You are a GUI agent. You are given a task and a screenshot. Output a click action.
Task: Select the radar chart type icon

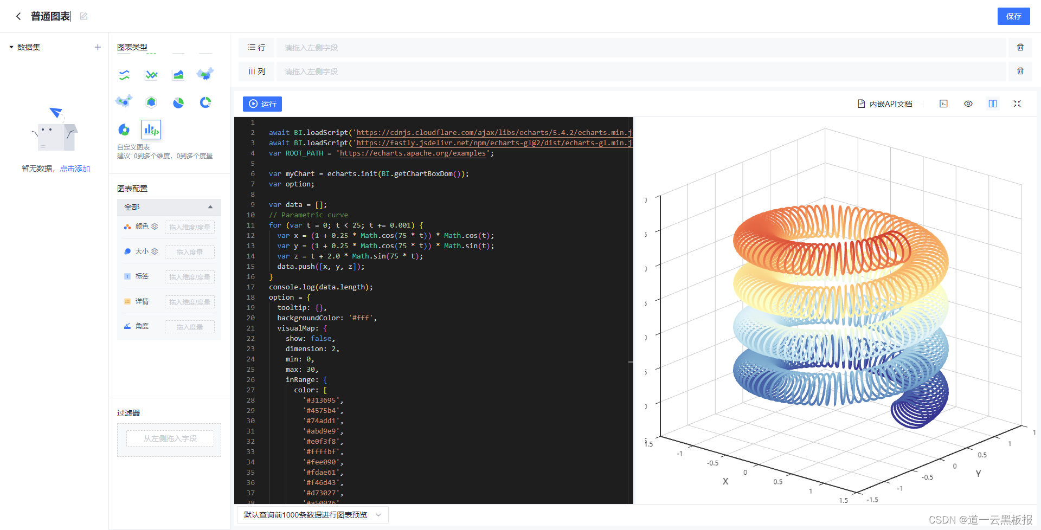(151, 102)
